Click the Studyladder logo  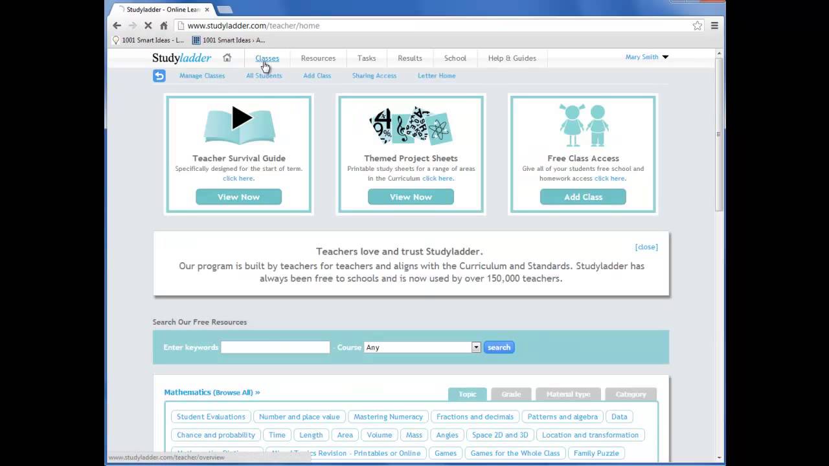coord(181,58)
